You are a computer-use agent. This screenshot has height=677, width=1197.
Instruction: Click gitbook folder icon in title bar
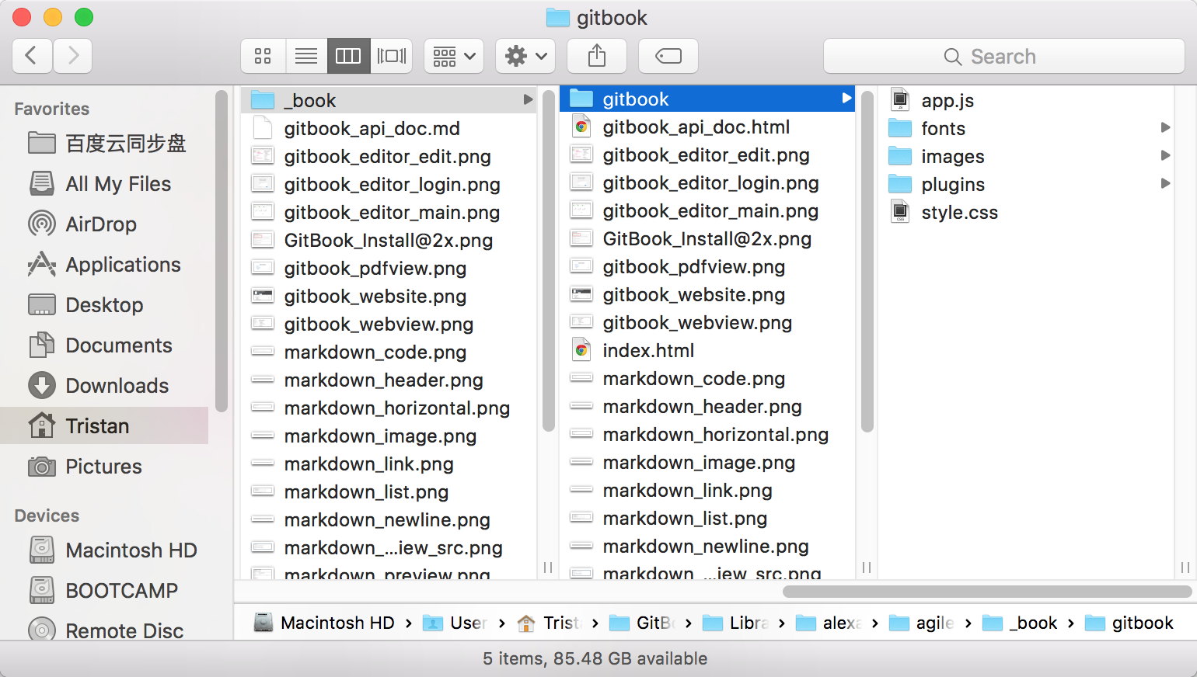pos(558,17)
